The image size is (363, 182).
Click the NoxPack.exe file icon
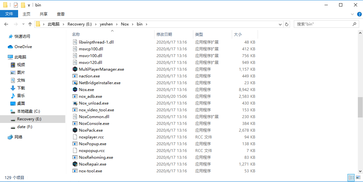[x=75, y=130]
